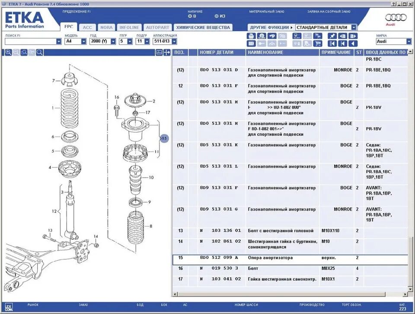
Task: Click callout 15 bubble in the illustration
Action: click(164, 138)
